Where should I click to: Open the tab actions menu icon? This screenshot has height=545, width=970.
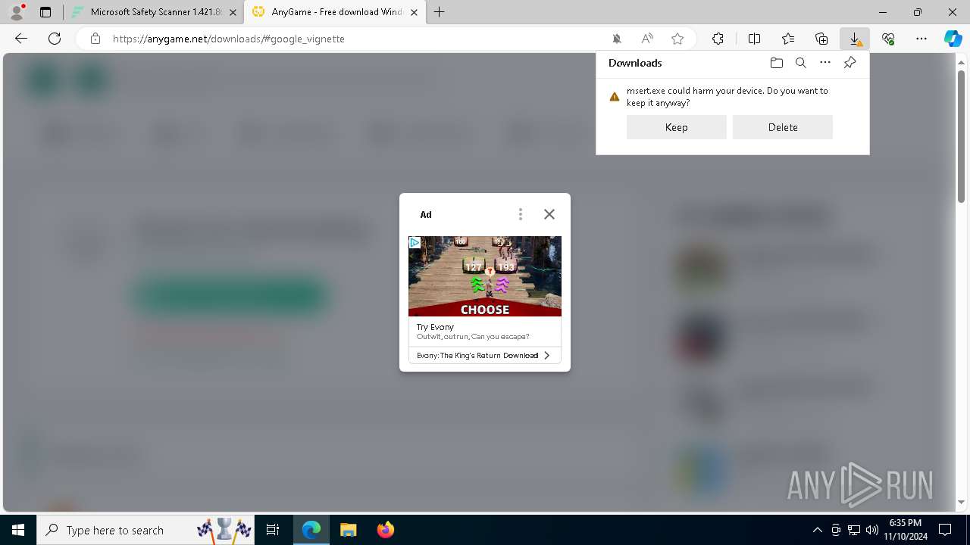(x=45, y=12)
